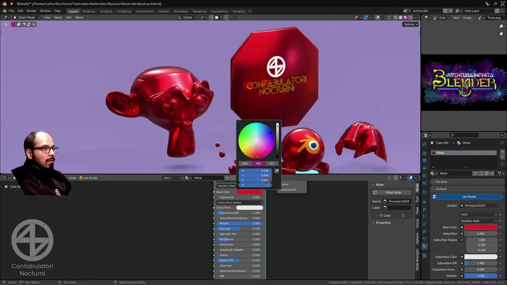Open the Object Mode dropdown
This screenshot has width=507, height=285.
pos(27,17)
